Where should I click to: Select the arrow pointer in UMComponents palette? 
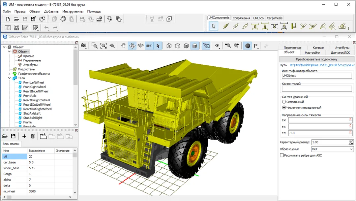(x=213, y=26)
